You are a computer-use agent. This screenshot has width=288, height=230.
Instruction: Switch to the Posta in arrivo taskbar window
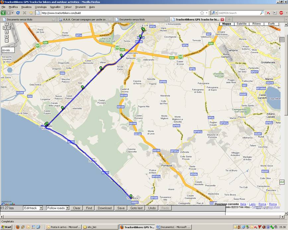(x=64, y=227)
